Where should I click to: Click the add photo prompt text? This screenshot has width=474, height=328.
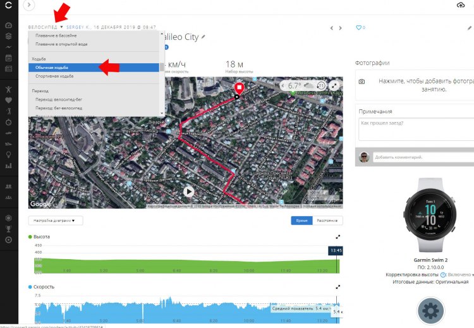tap(426, 85)
